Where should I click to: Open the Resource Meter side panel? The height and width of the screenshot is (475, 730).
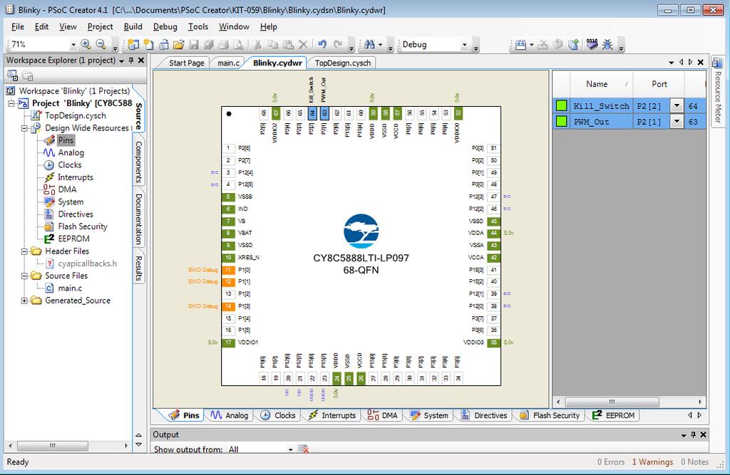click(x=717, y=90)
